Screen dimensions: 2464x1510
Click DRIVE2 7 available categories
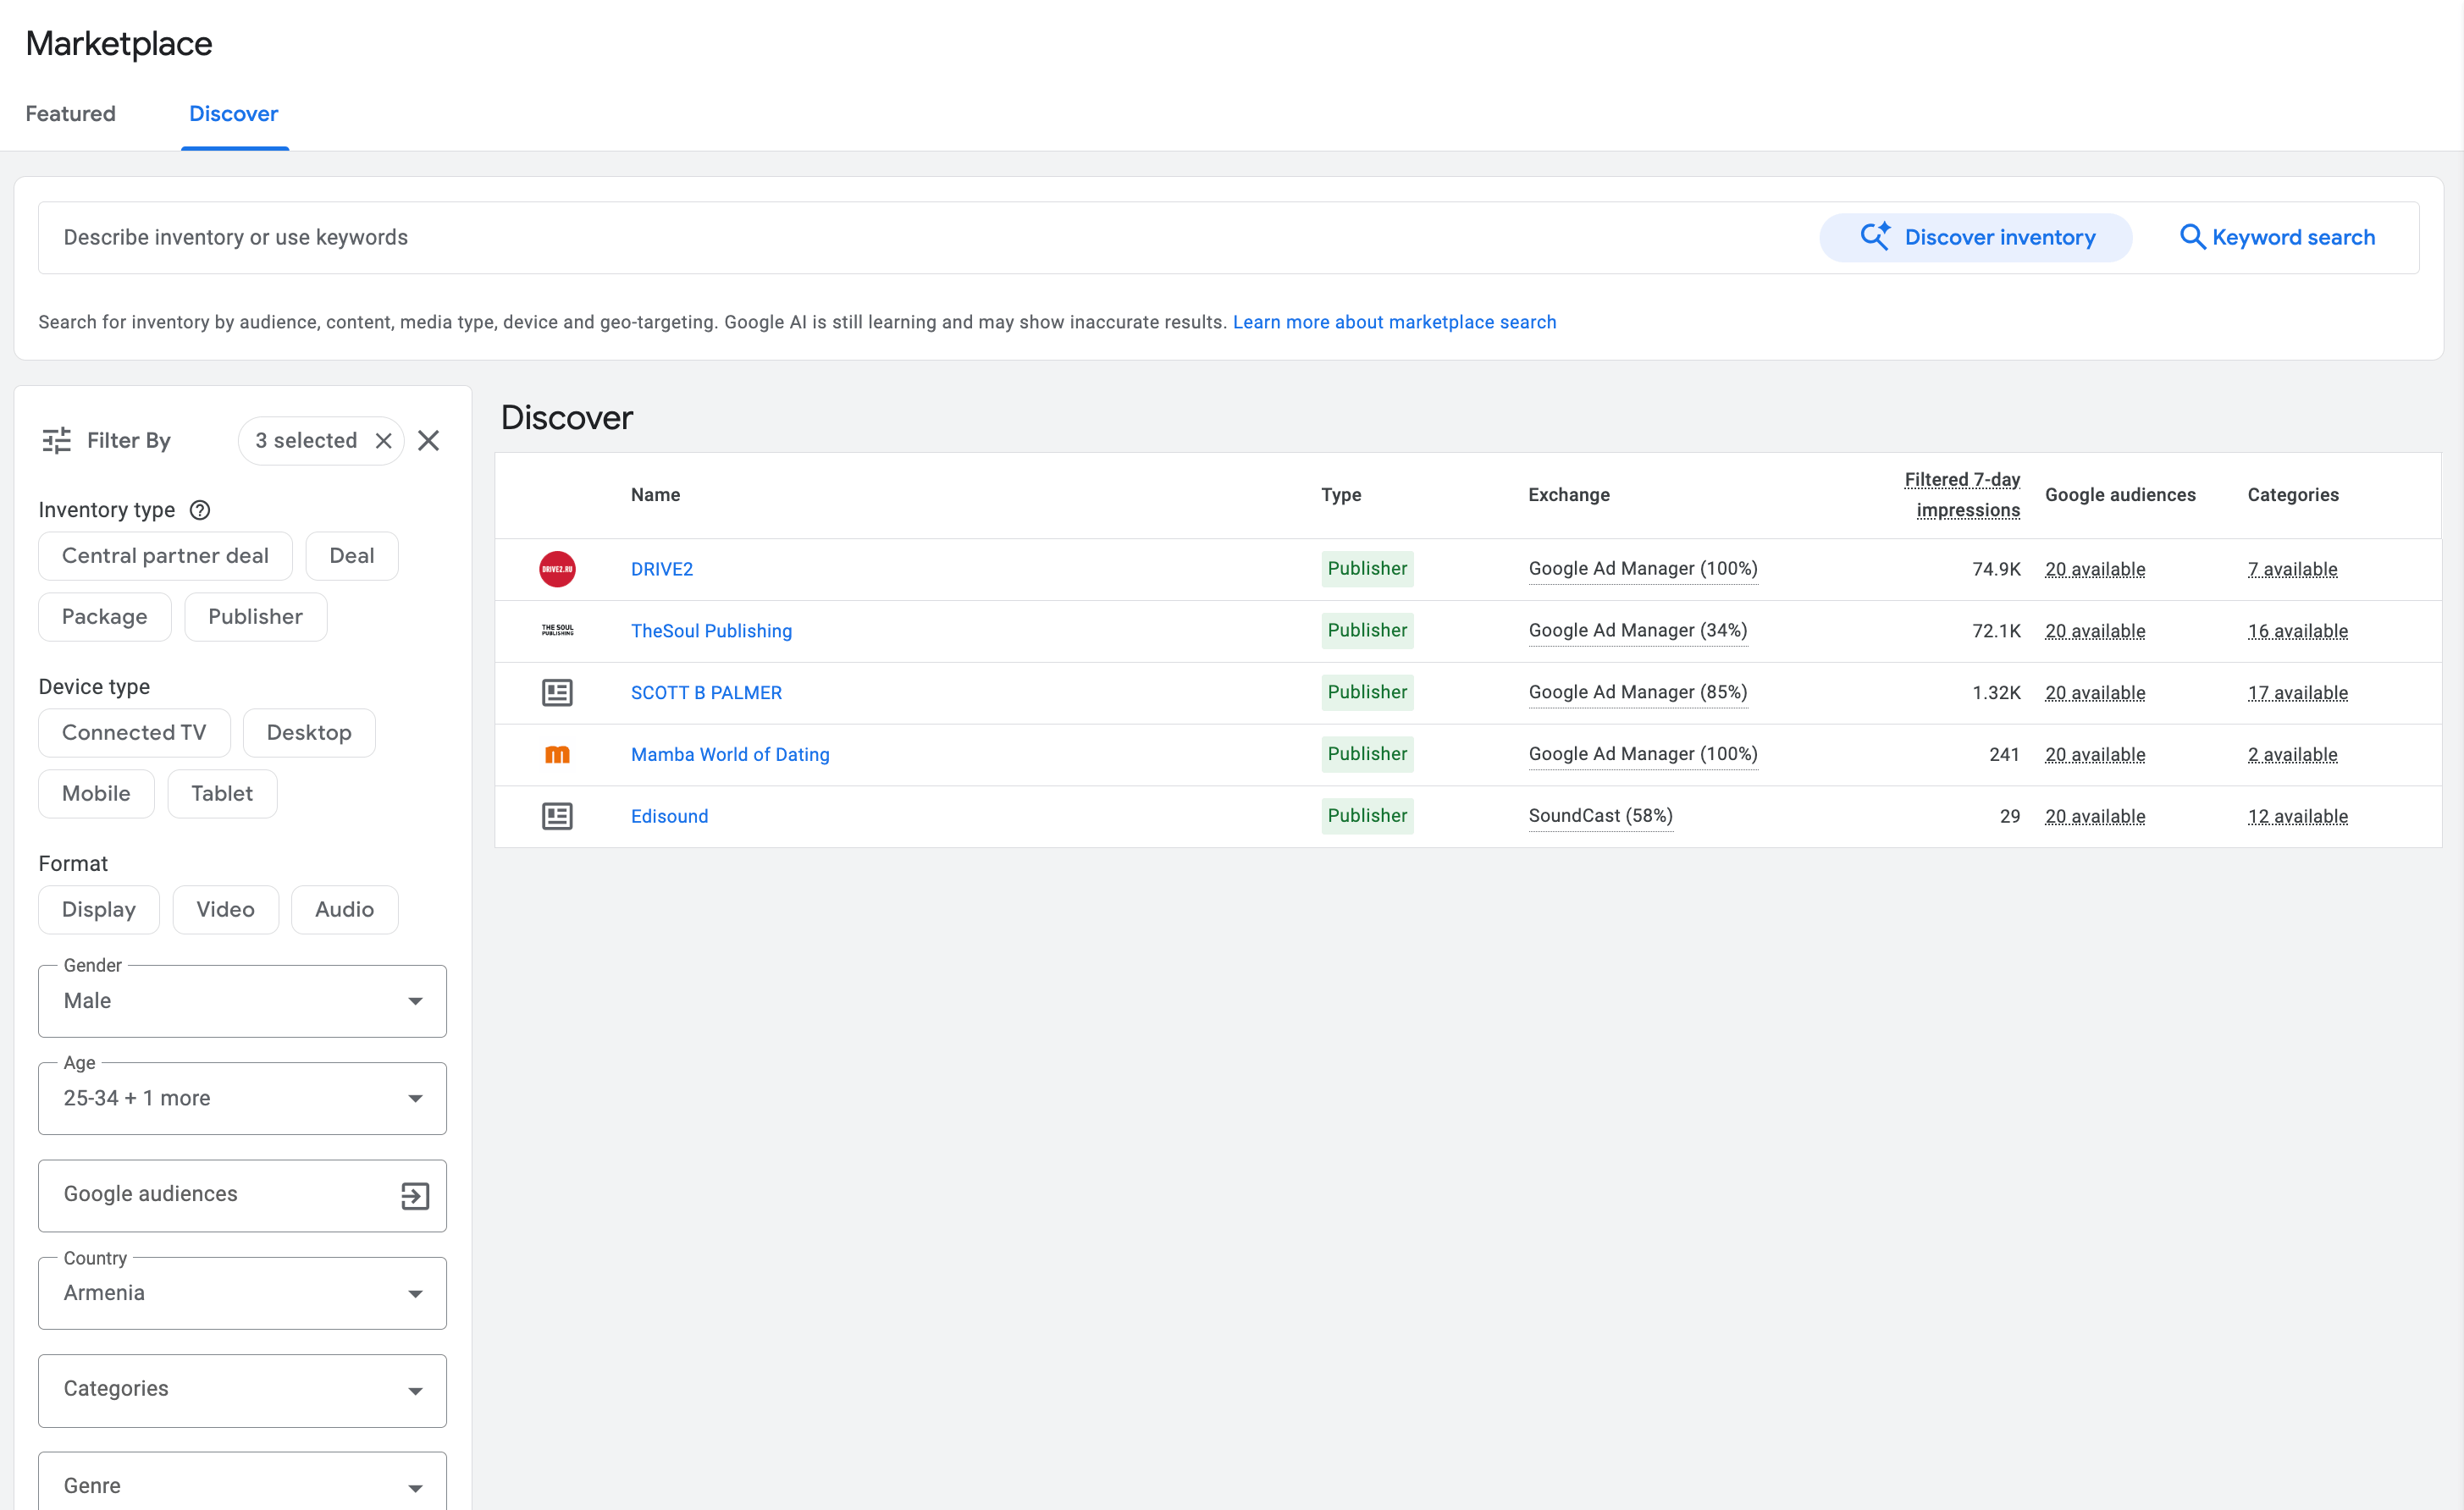(x=2292, y=570)
